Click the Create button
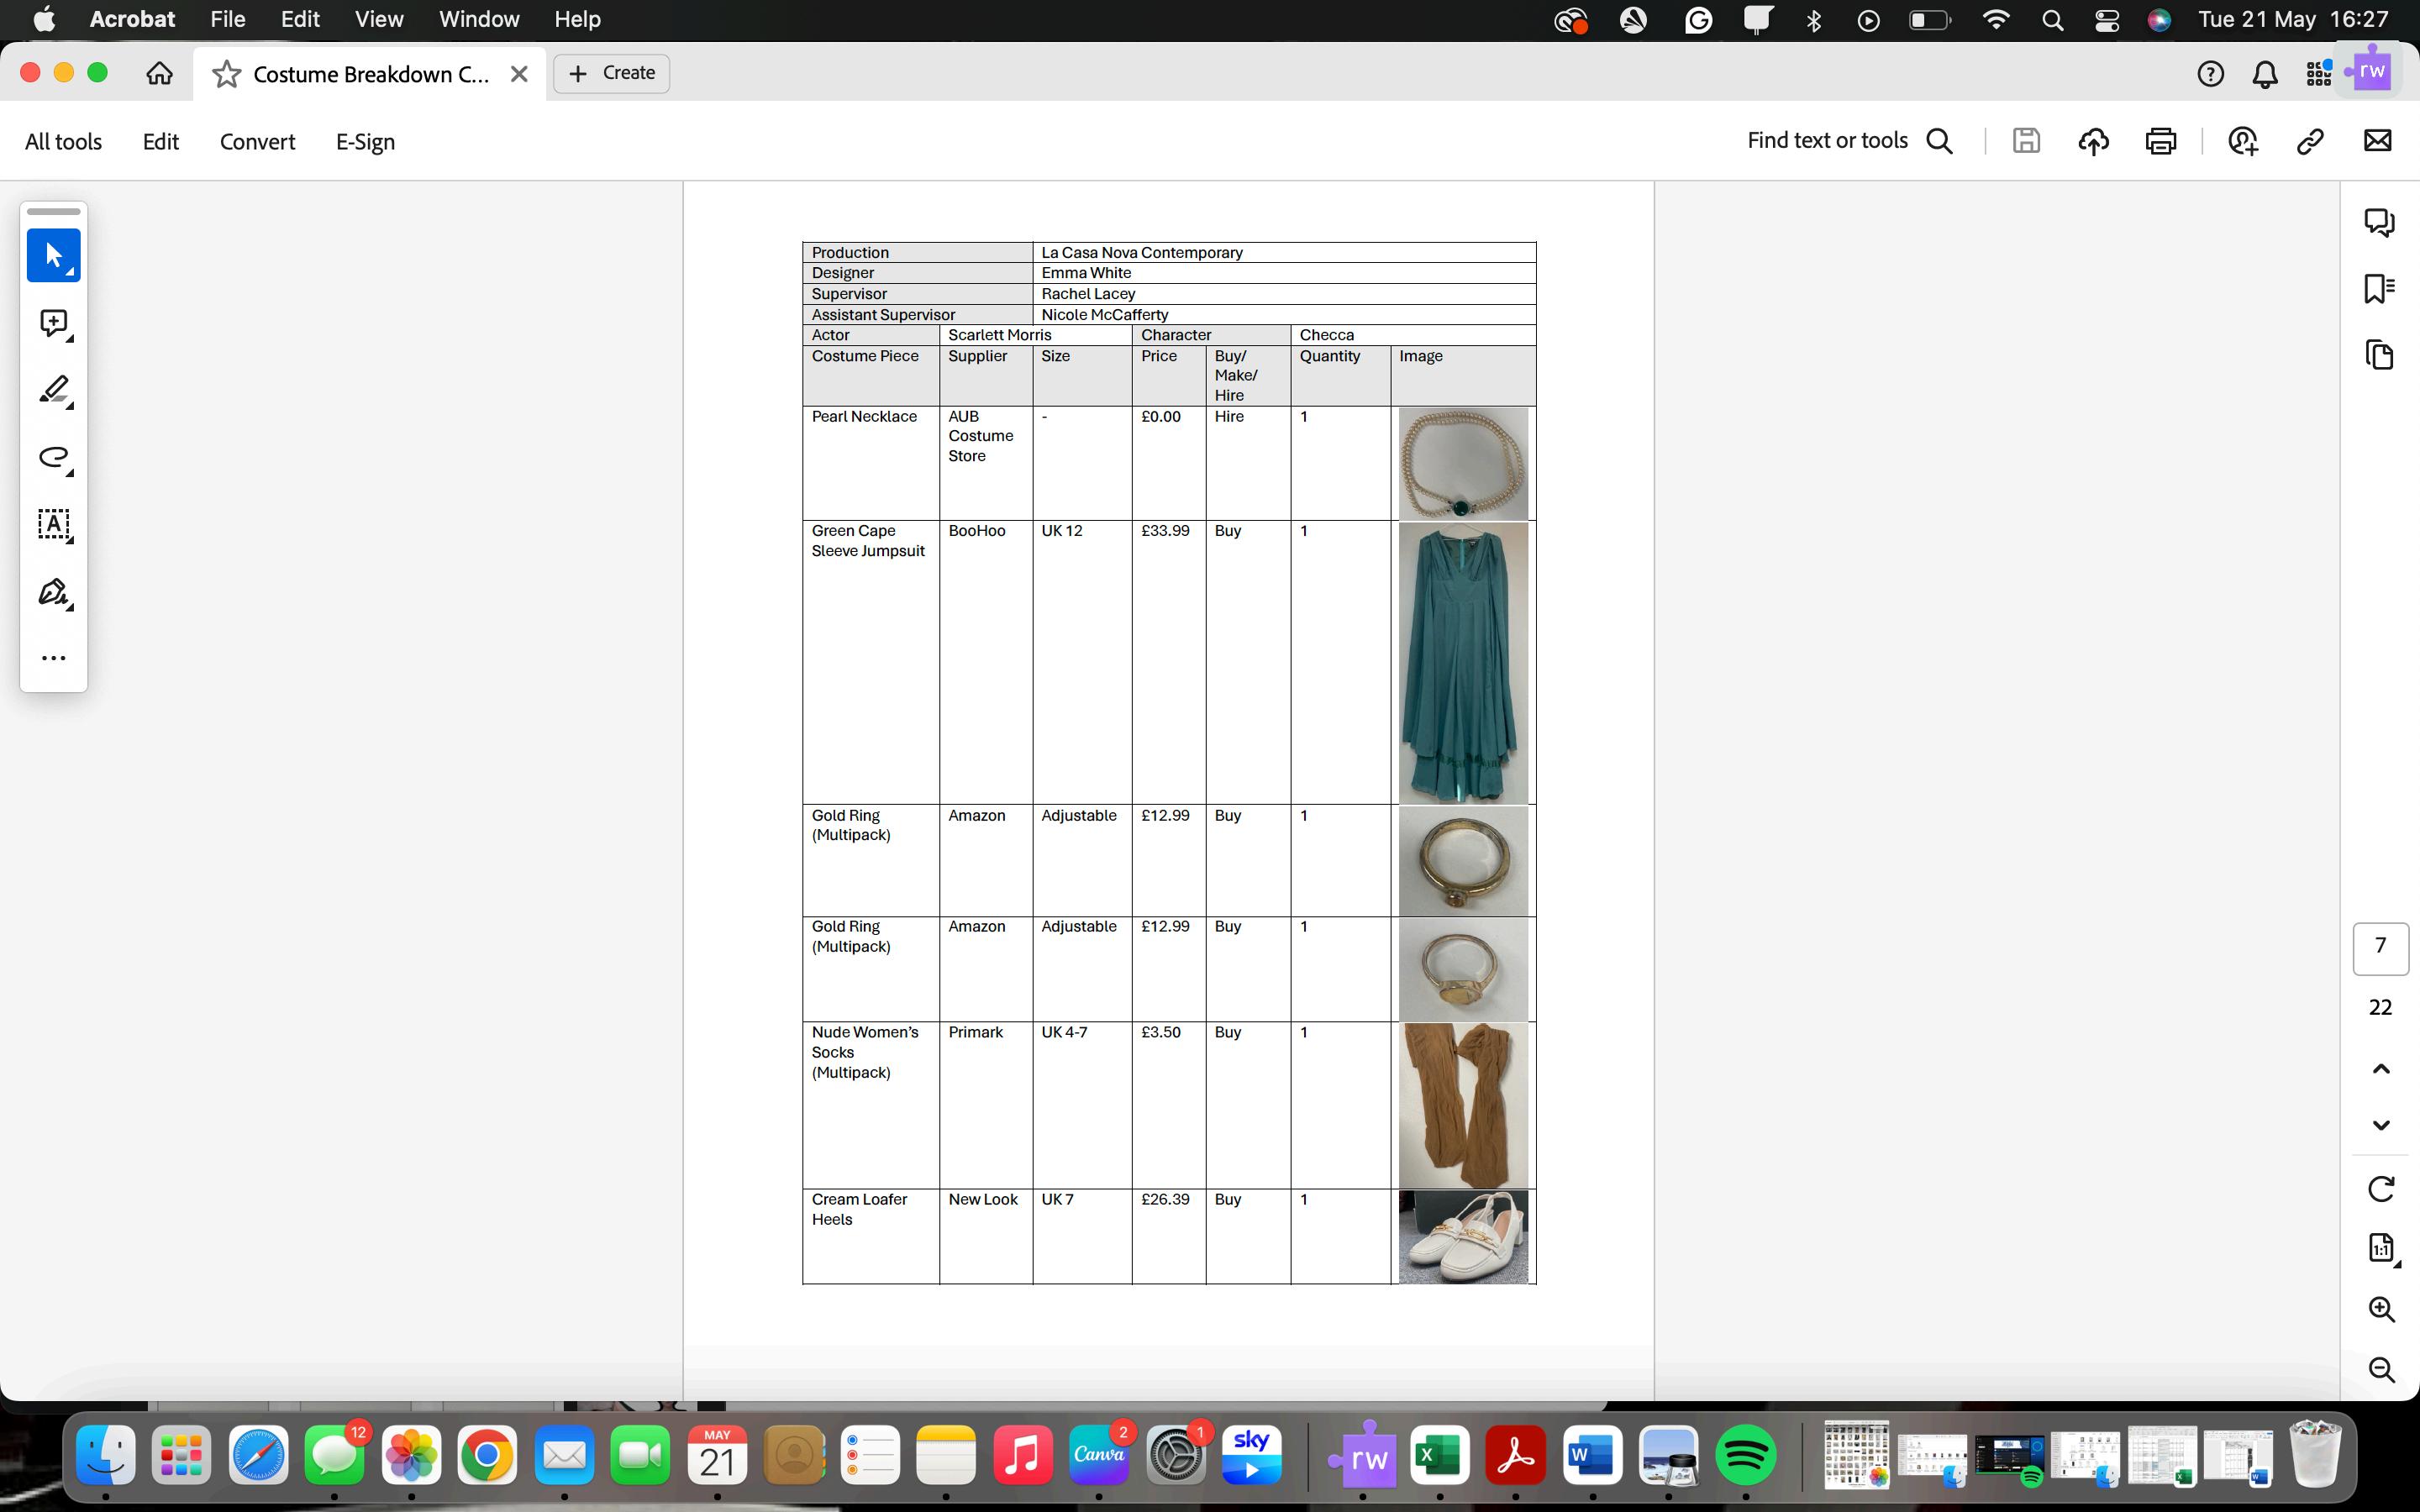The height and width of the screenshot is (1512, 2420). [x=611, y=73]
